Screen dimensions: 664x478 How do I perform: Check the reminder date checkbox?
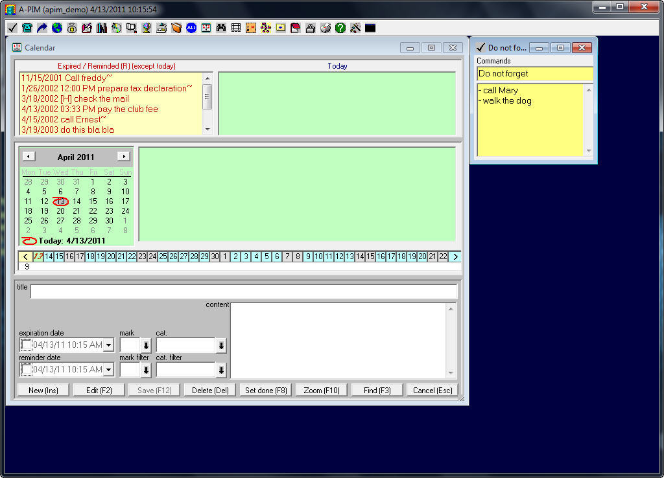27,369
